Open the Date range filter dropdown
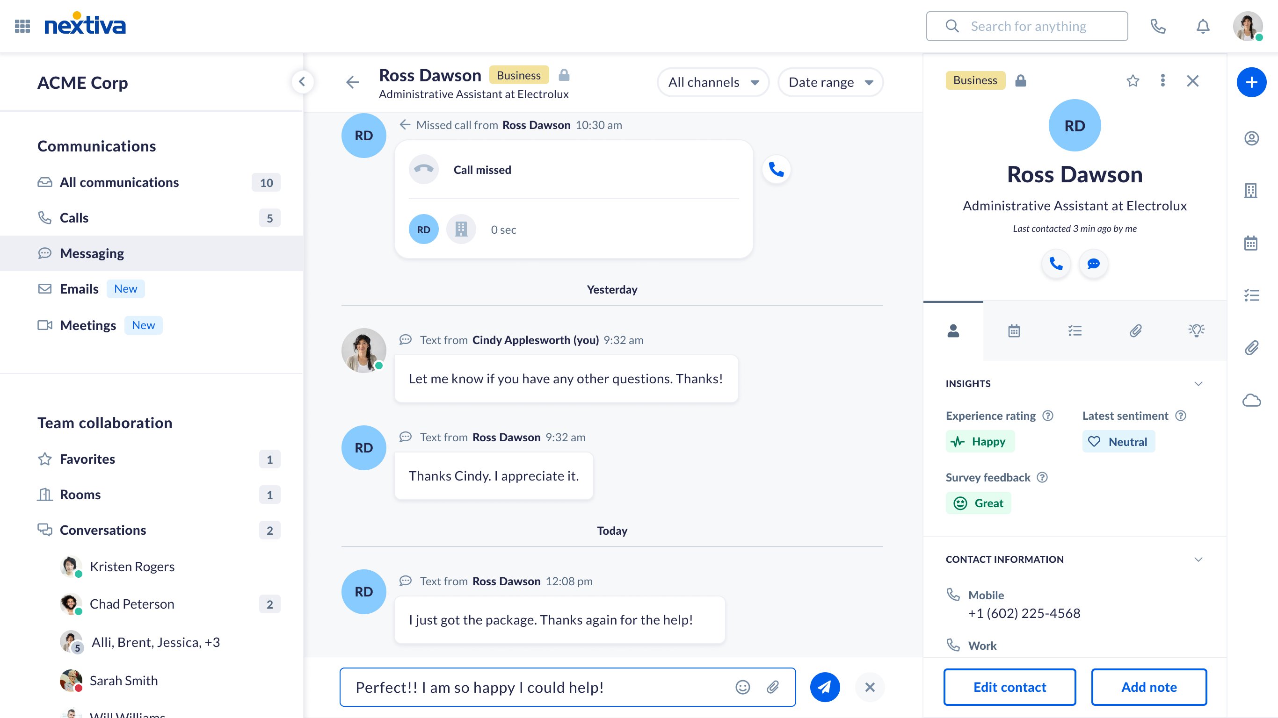The width and height of the screenshot is (1278, 718). pos(829,81)
